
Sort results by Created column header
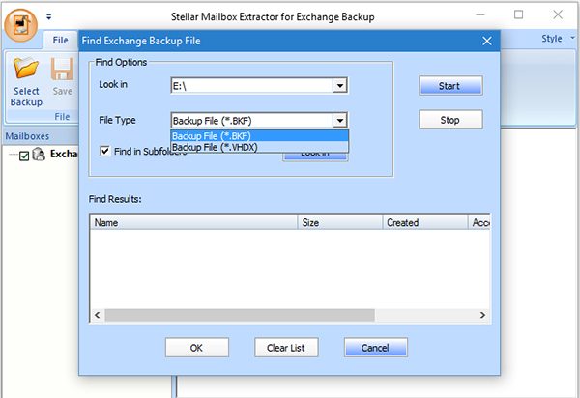coord(425,222)
